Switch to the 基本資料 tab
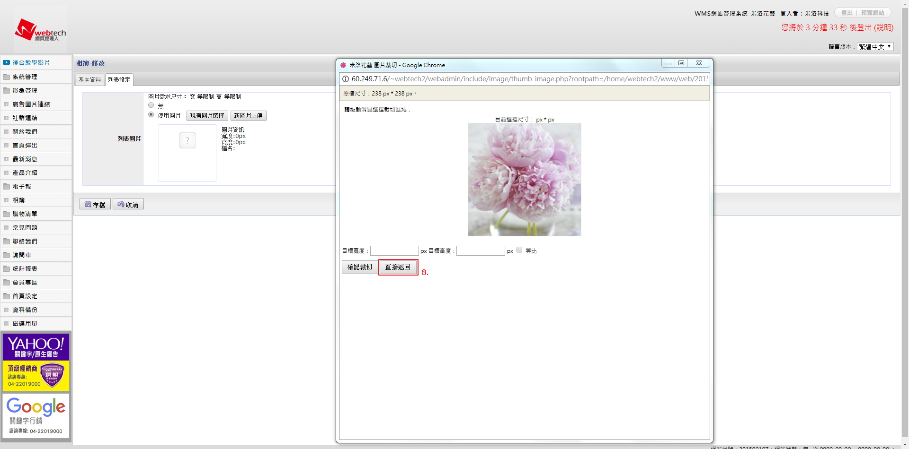The height and width of the screenshot is (449, 909). 89,79
